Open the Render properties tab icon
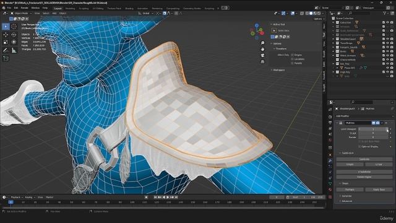This screenshot has width=396, height=223. 330,117
